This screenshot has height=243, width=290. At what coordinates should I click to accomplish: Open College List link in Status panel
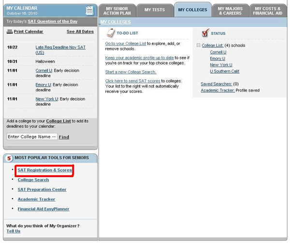[213, 46]
